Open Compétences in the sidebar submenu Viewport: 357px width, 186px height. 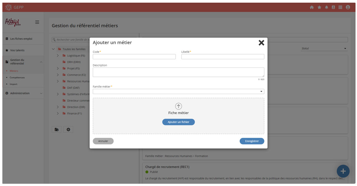click(x=17, y=78)
